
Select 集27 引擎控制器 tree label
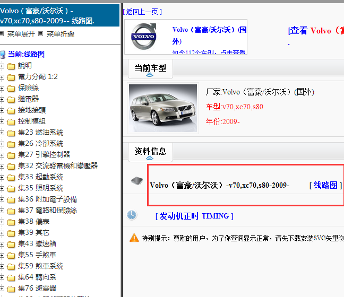tap(44, 155)
